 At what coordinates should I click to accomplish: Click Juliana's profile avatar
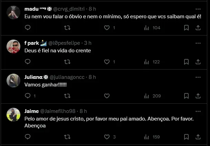coord(13,80)
